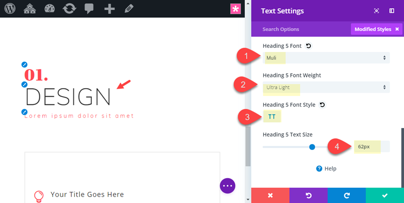The width and height of the screenshot is (404, 203).
Task: Click the Lorem ipsum dolor sit amet text
Action: 79,116
